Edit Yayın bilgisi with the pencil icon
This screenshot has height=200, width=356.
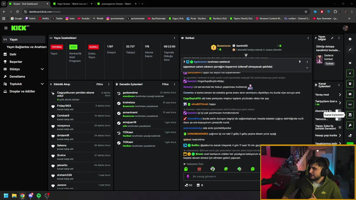click(x=332, y=38)
